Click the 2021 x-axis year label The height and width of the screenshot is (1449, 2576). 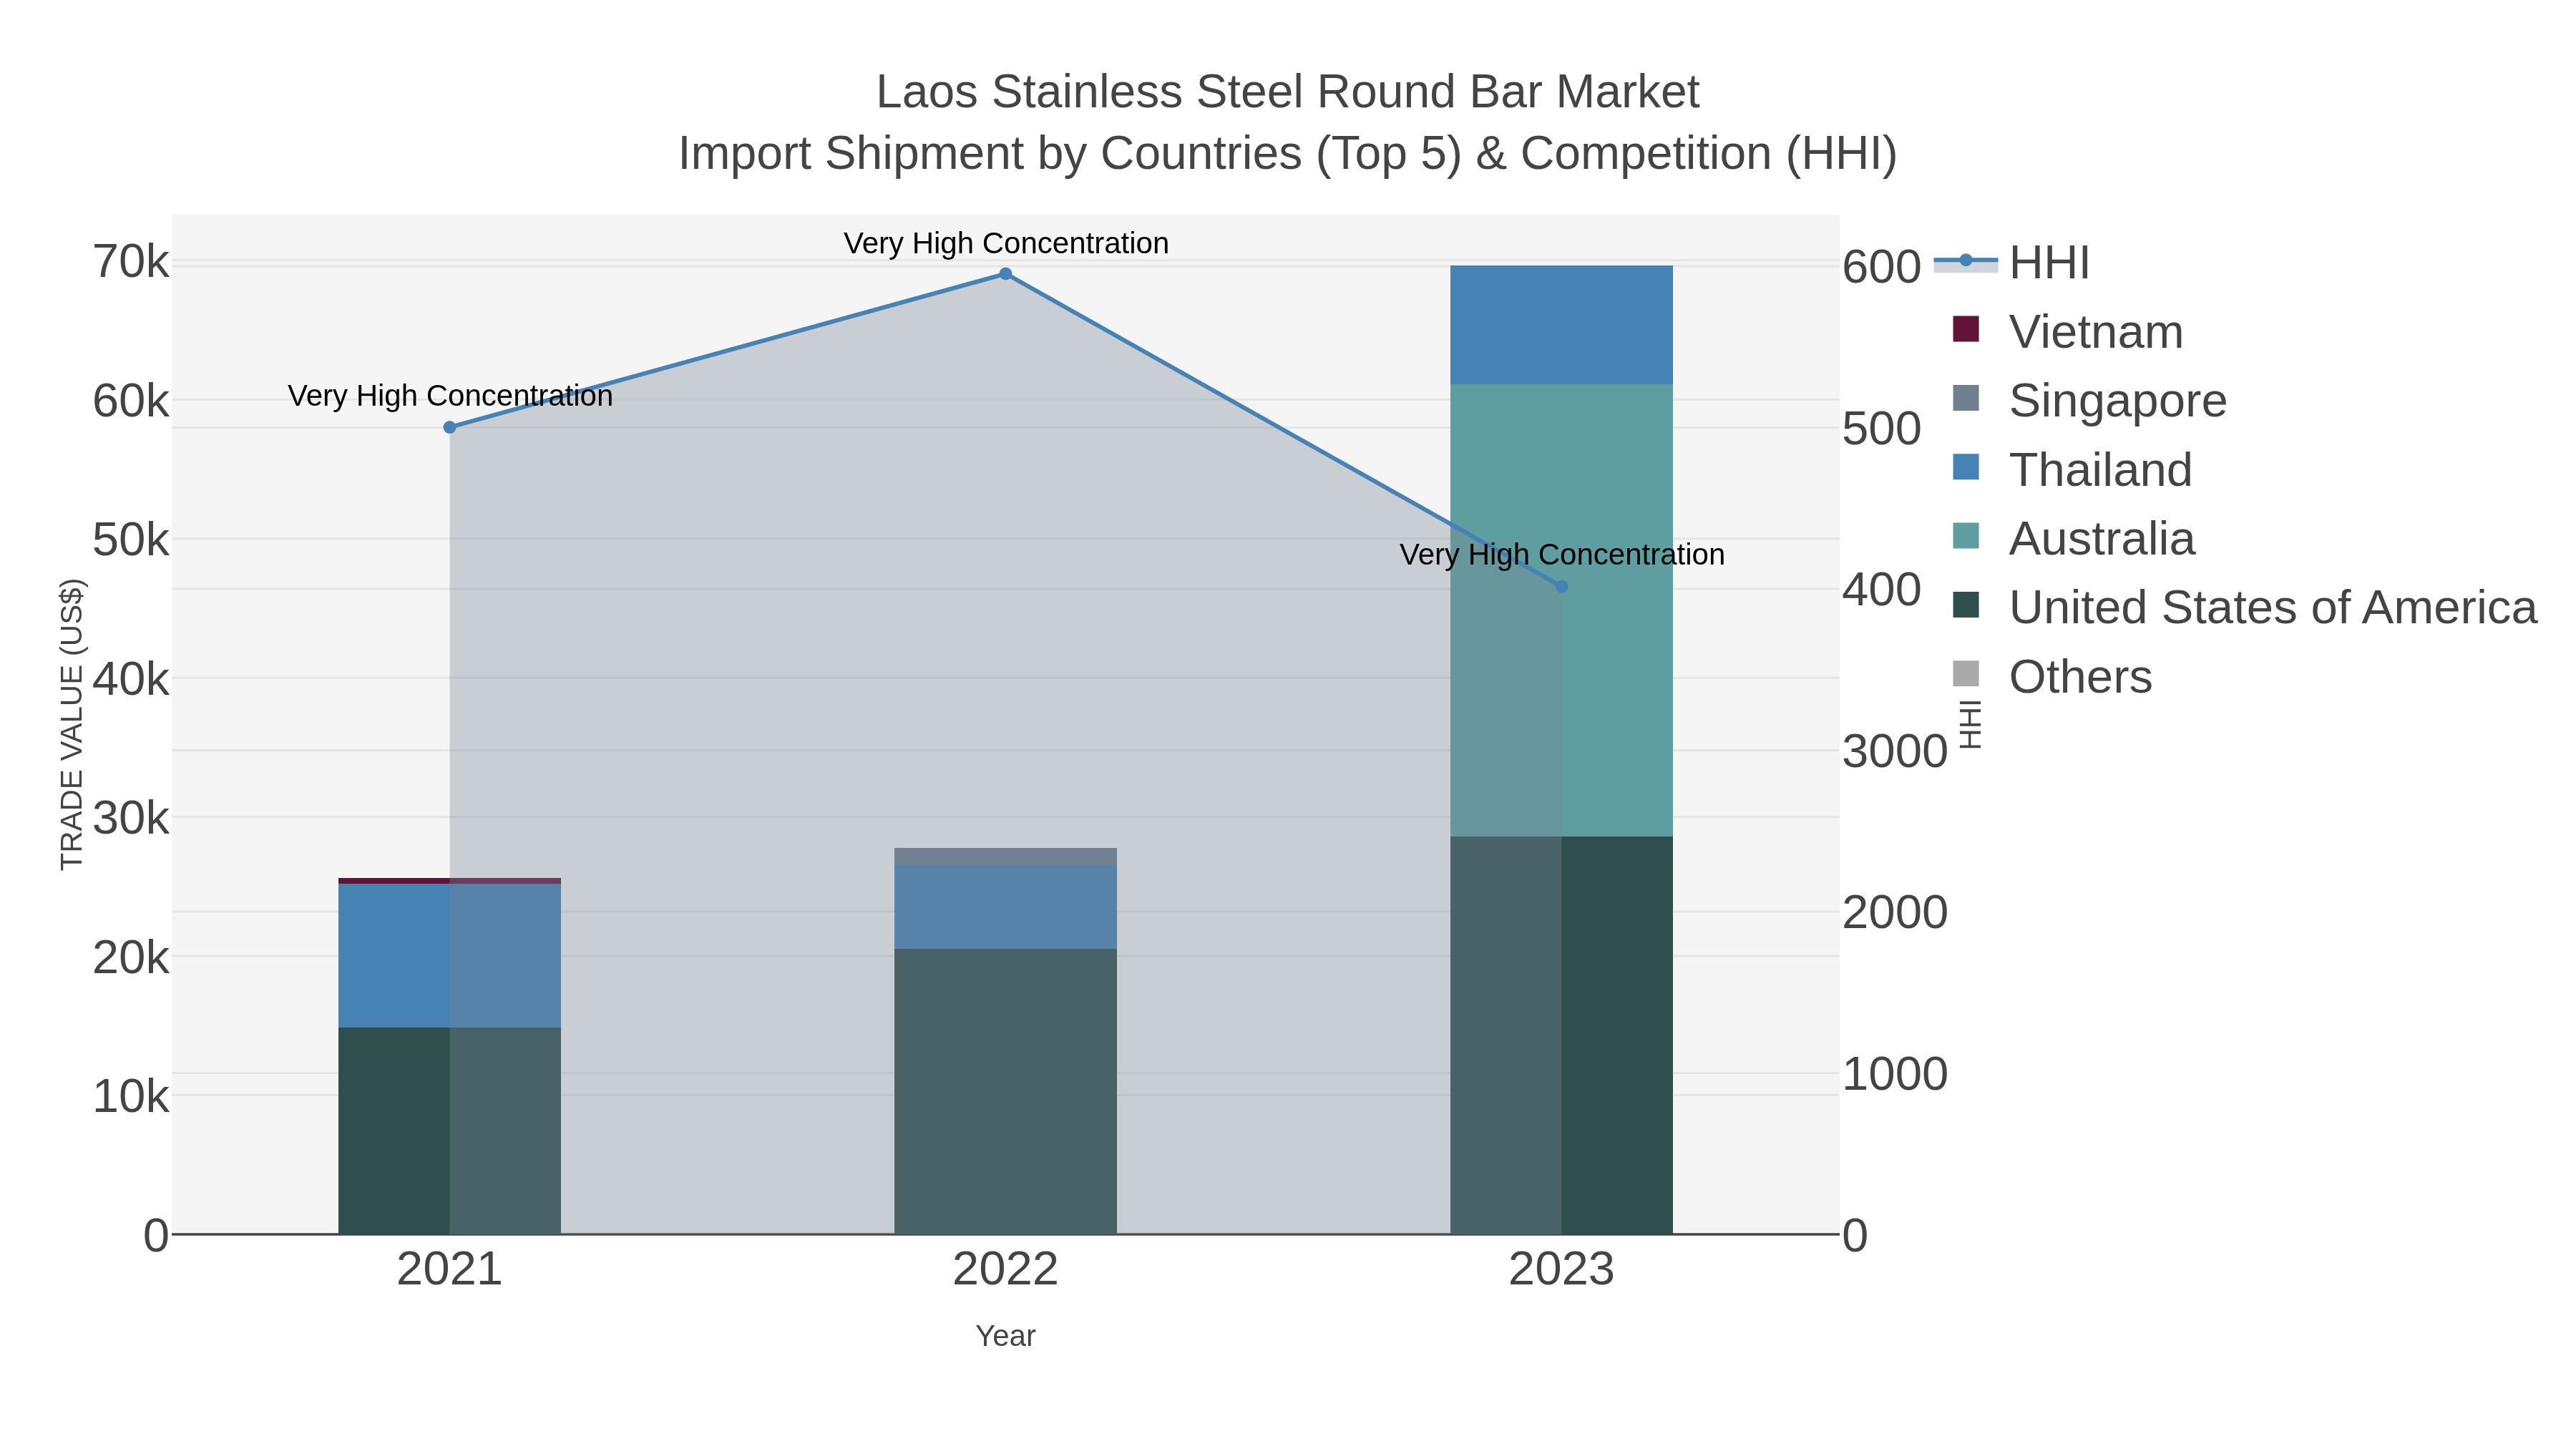449,1270
